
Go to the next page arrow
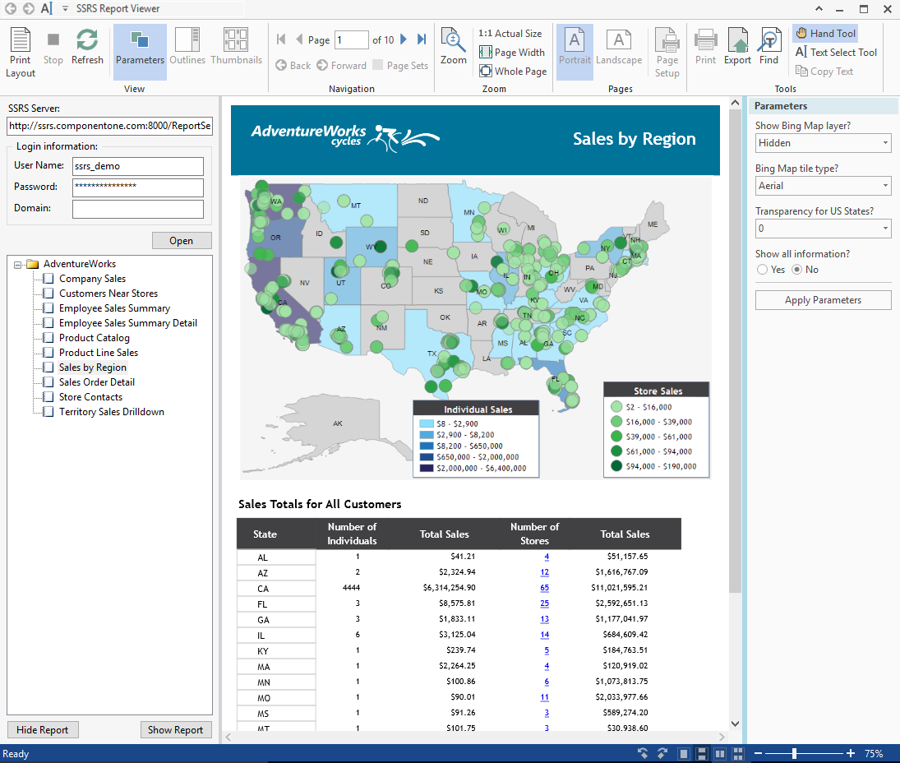(404, 39)
